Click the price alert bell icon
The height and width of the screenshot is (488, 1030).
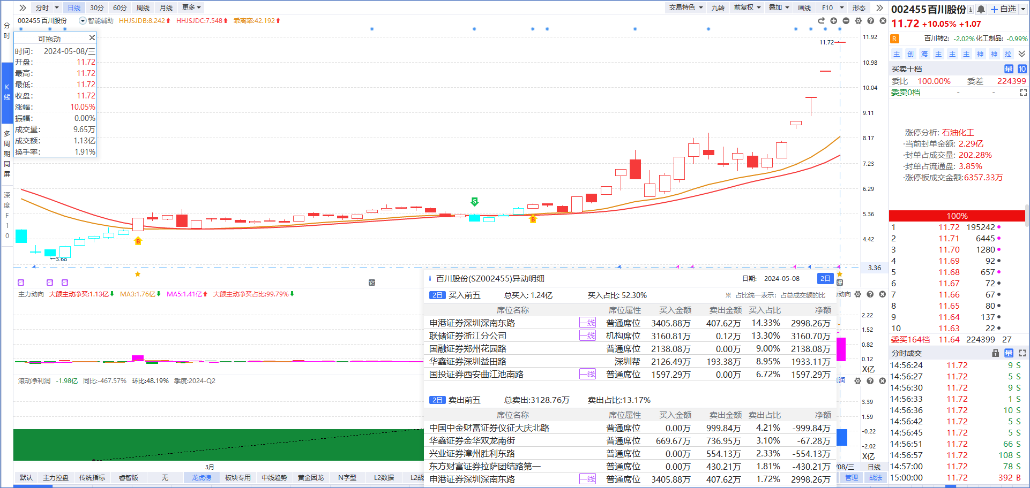[x=981, y=9]
